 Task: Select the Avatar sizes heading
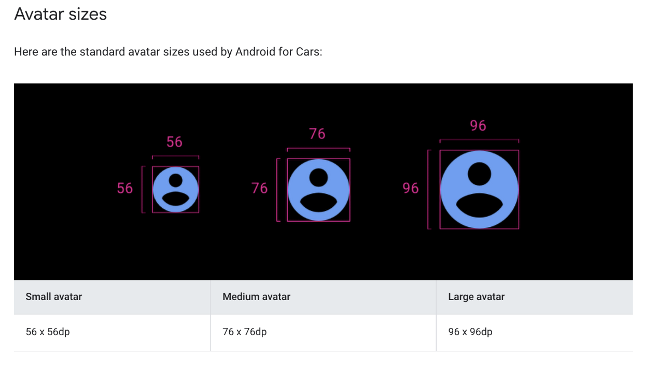[61, 14]
